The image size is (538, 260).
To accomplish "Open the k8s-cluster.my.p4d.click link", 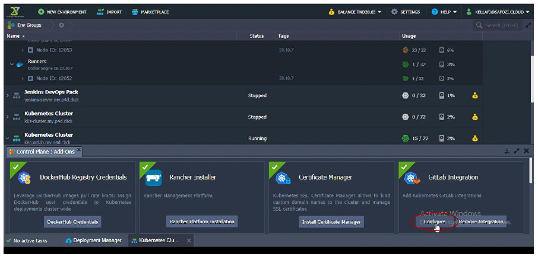I will coord(48,121).
